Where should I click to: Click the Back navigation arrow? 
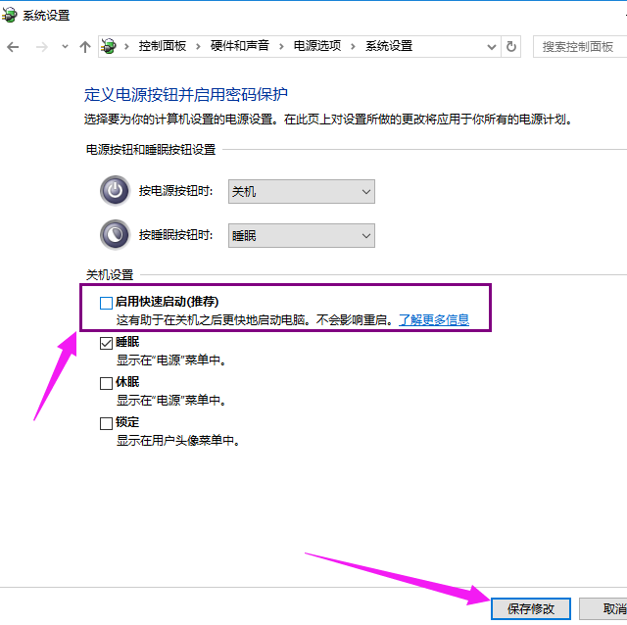pos(13,46)
